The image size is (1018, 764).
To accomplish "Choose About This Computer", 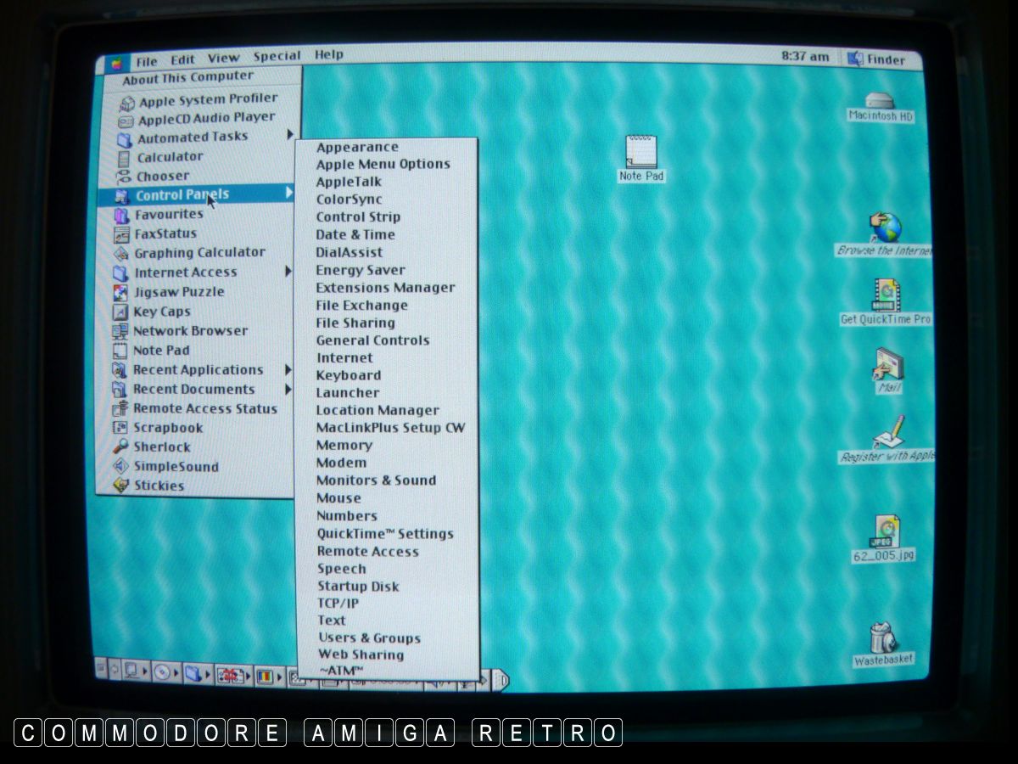I will point(187,78).
